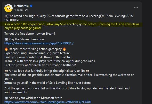This screenshot has height=104, width=152.
Task: Open the Netmarble page name link
Action: pyautogui.click(x=21, y=6)
